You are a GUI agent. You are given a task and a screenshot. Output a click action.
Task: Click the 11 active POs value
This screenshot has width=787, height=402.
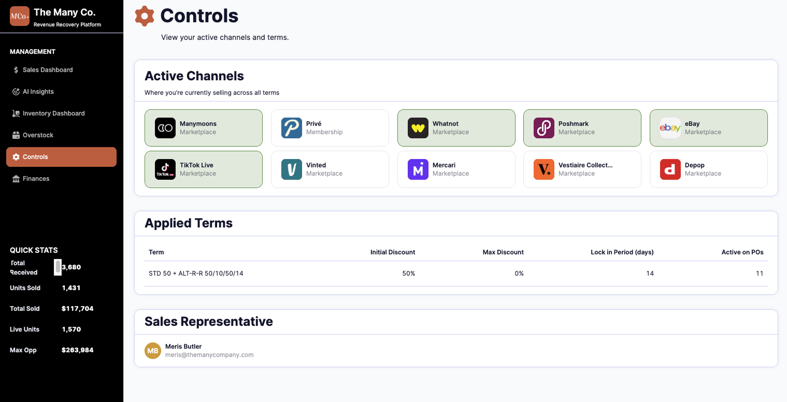click(x=760, y=274)
